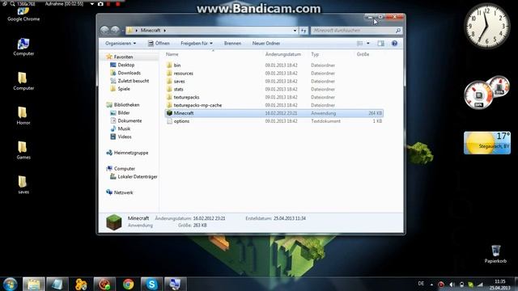Image resolution: width=518 pixels, height=291 pixels.
Task: Click the Explorer forward navigation arrow
Action: tap(115, 31)
